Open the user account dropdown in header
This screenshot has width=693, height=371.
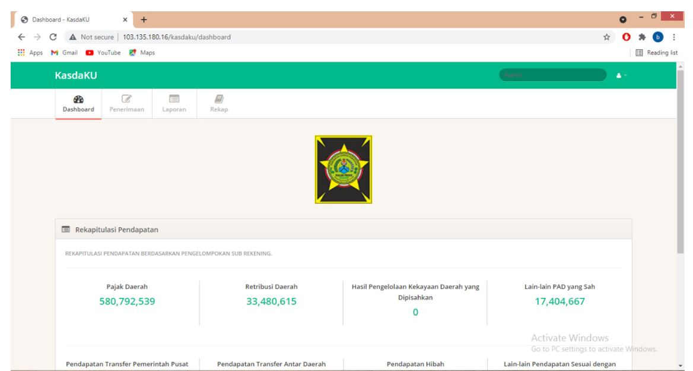click(x=621, y=75)
